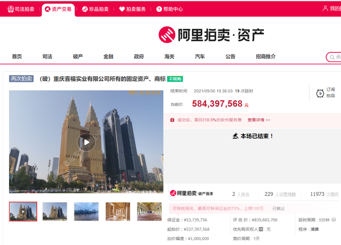The image size is (341, 245).
Task: Click the heart icon beside 拍卖服务
Action: pos(122,9)
